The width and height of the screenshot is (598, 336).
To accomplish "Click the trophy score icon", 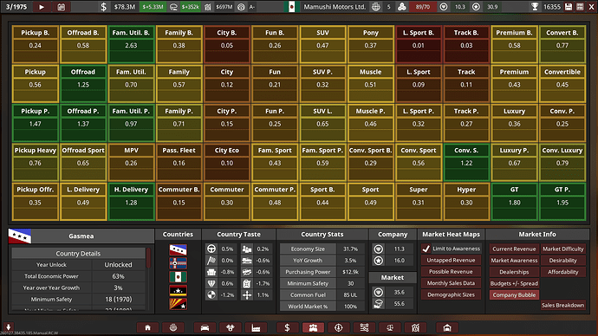I will [535, 7].
